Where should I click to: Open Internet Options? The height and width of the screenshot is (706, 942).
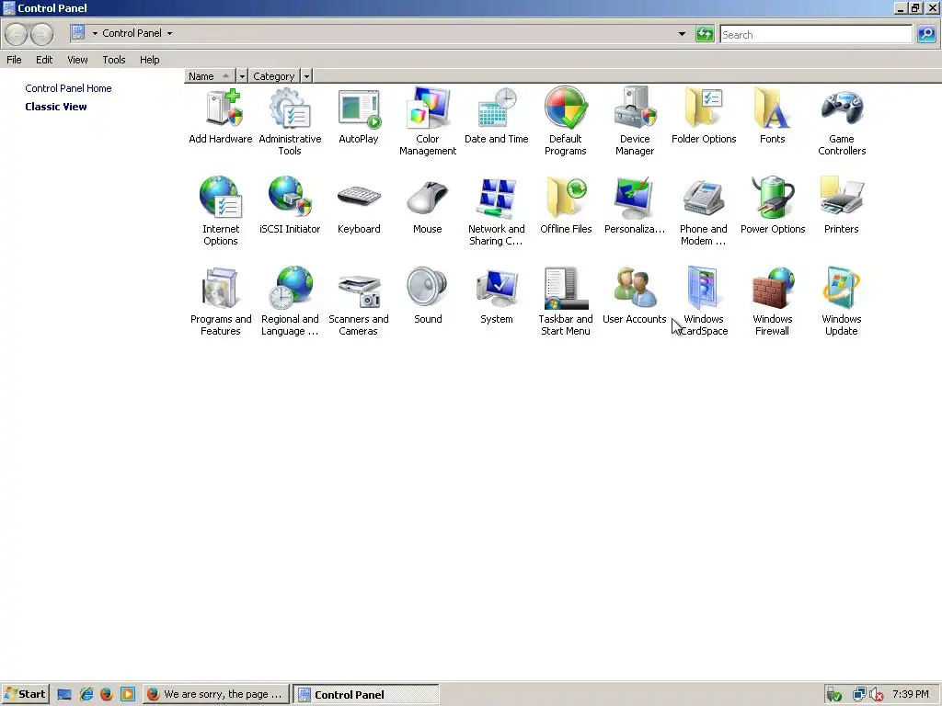pyautogui.click(x=221, y=212)
